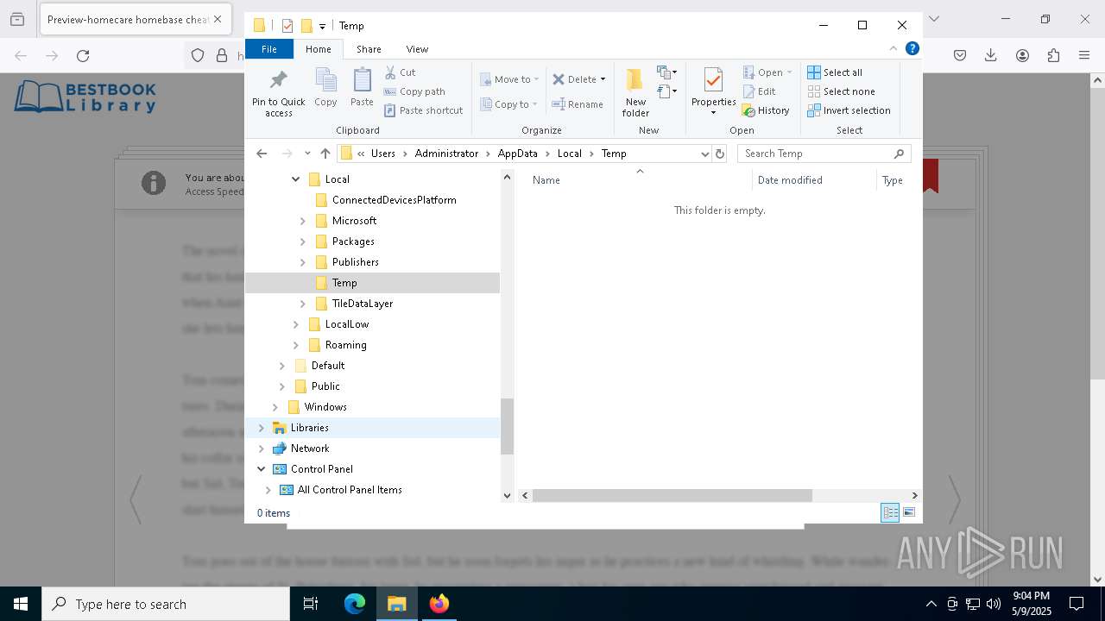Select the Home ribbon tab
The width and height of the screenshot is (1105, 621).
318,49
